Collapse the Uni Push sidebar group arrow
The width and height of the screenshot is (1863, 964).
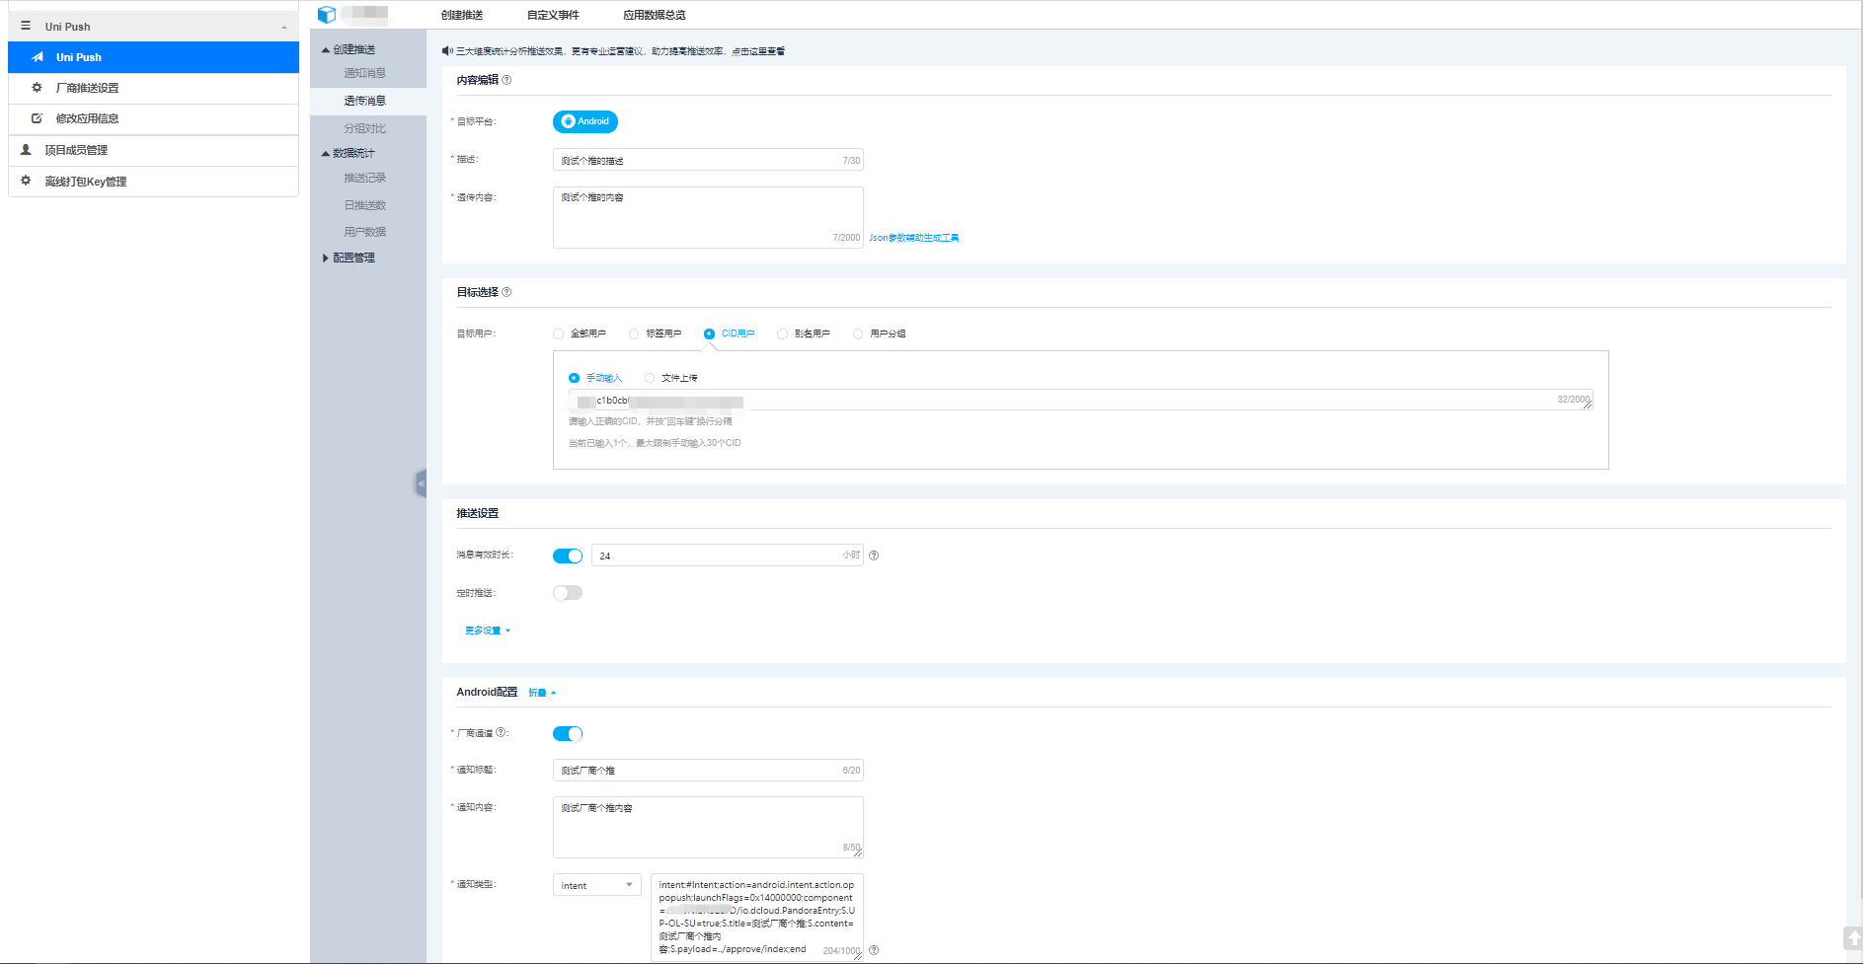[x=284, y=27]
